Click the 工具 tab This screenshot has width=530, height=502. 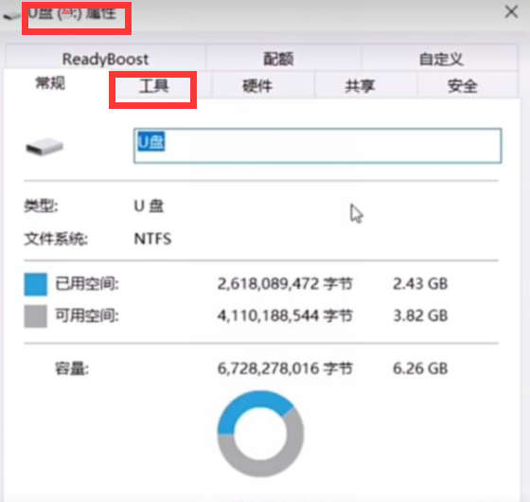[153, 86]
